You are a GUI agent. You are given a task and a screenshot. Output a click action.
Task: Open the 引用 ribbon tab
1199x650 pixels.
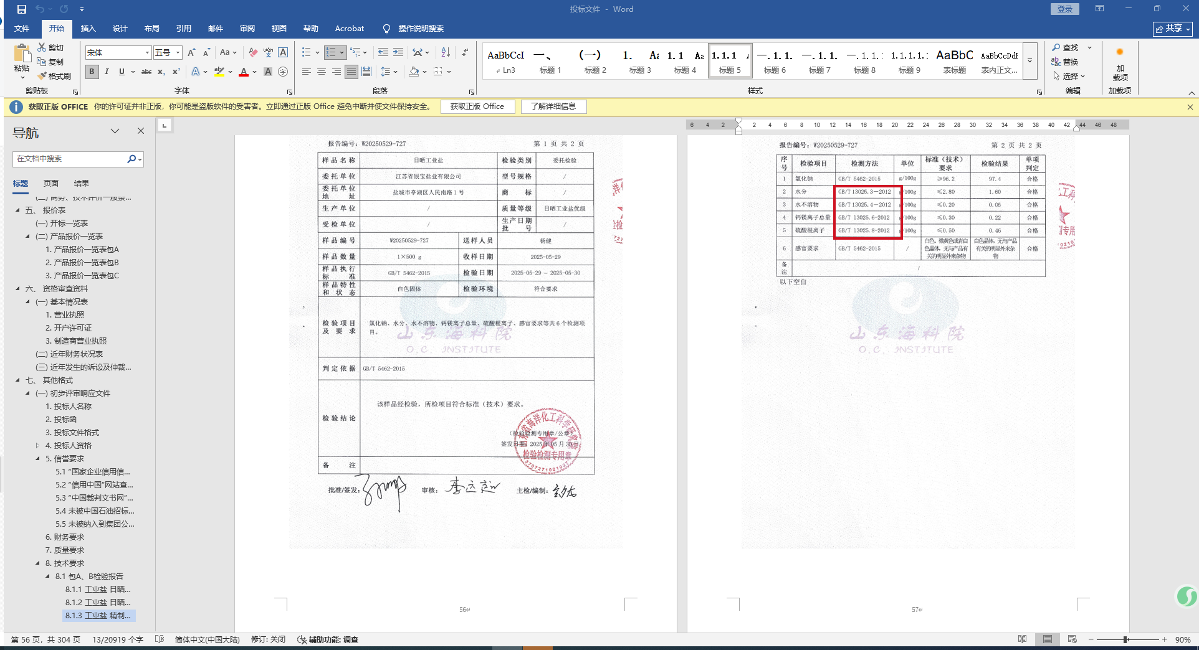click(x=183, y=29)
